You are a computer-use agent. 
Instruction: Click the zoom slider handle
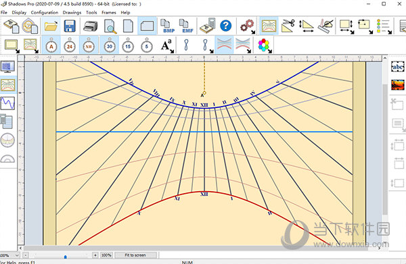tap(66, 257)
